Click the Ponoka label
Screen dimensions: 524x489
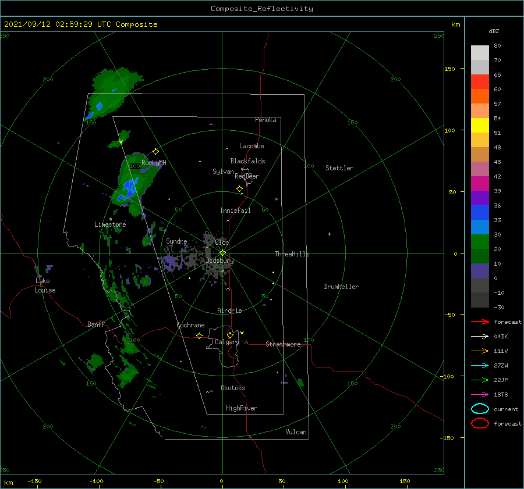click(x=265, y=120)
